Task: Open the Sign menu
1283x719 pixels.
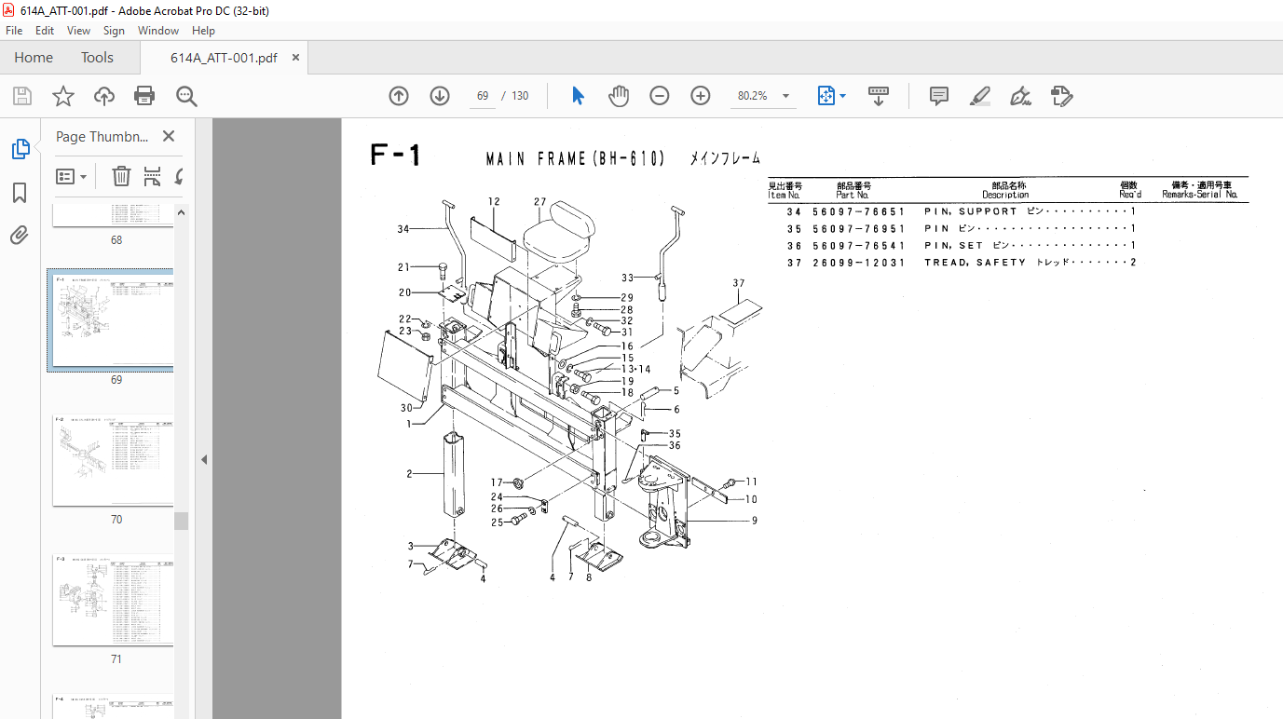Action: [114, 31]
